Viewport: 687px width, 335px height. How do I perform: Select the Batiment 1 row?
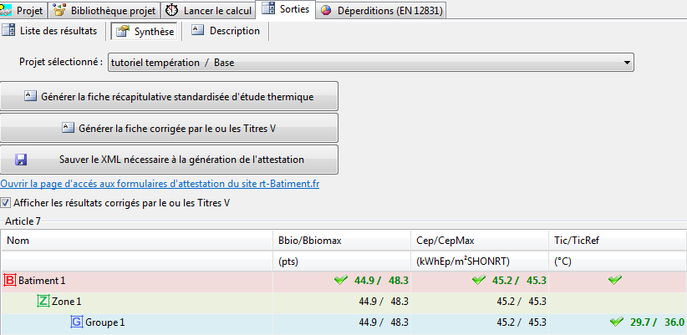(344, 281)
